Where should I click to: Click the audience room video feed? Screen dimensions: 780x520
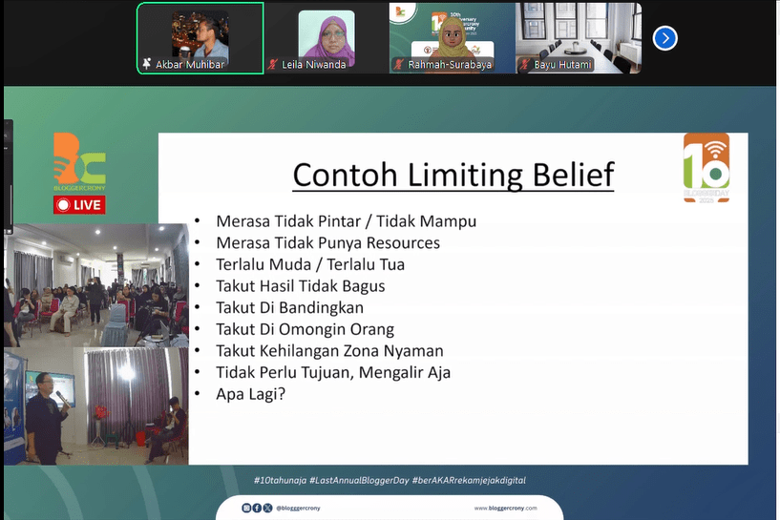click(96, 284)
